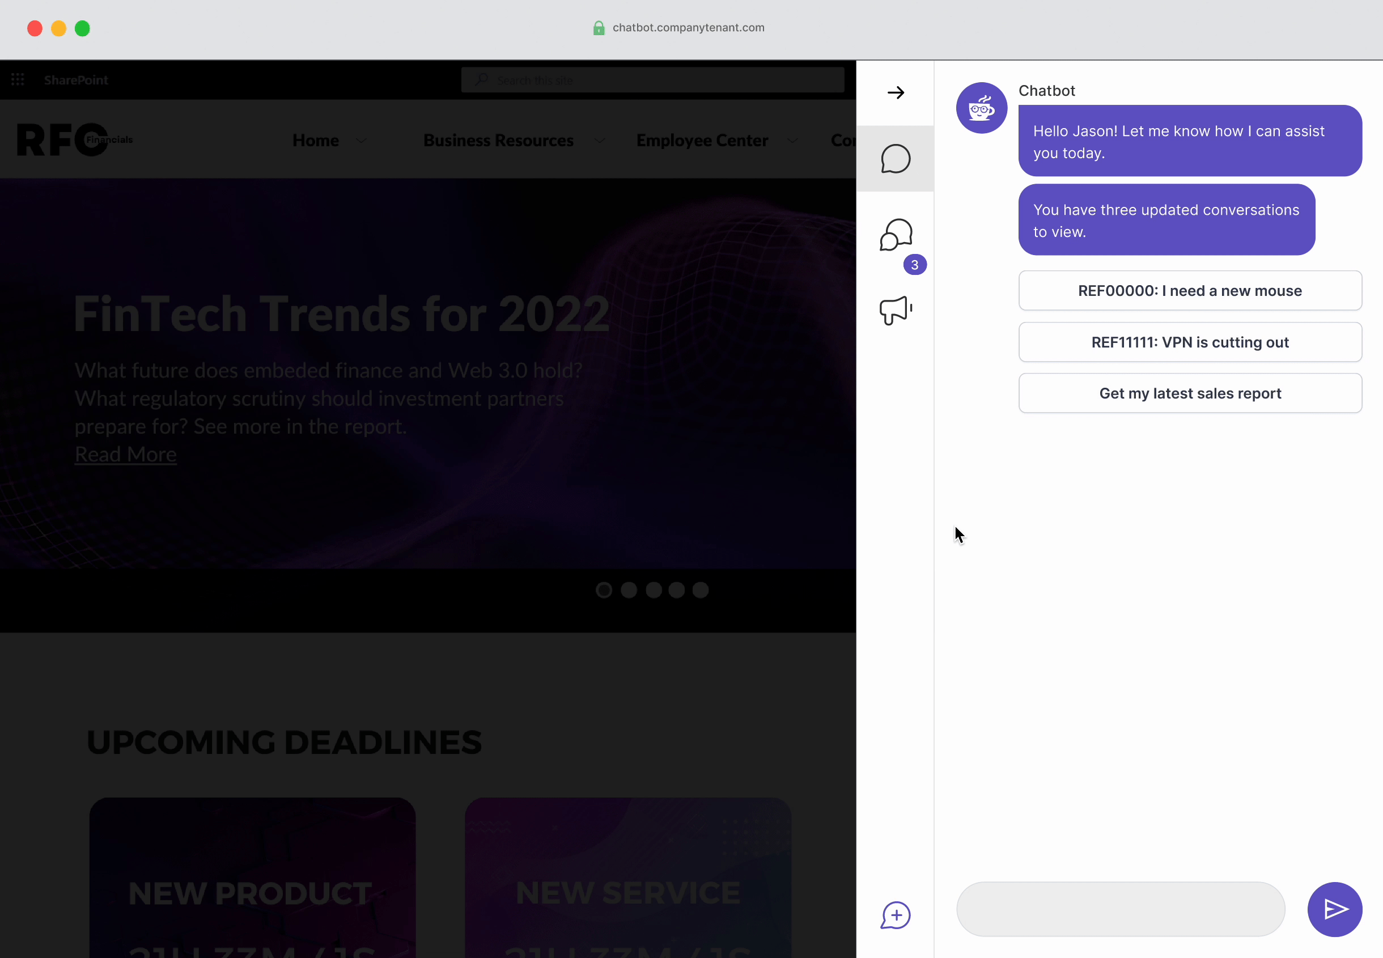Viewport: 1383px width, 958px height.
Task: Click Read More link in banner
Action: coord(125,455)
